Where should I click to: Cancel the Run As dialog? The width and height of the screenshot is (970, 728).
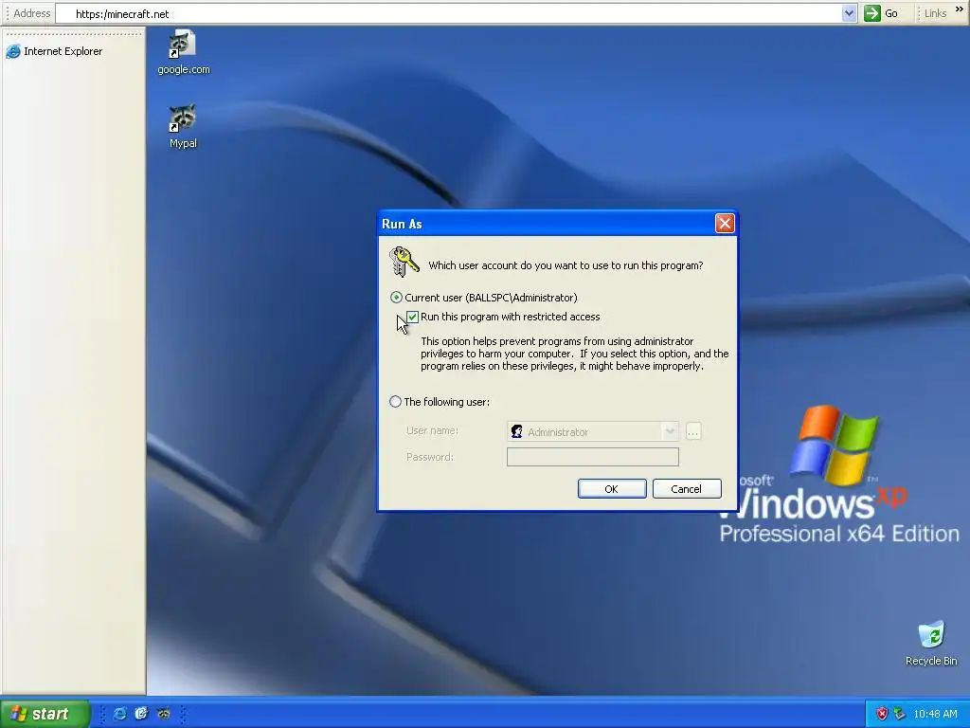[x=687, y=489]
